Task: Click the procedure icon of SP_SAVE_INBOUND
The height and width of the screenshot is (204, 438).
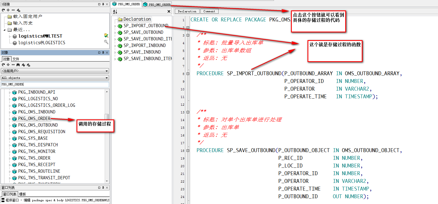Action: 120,52
